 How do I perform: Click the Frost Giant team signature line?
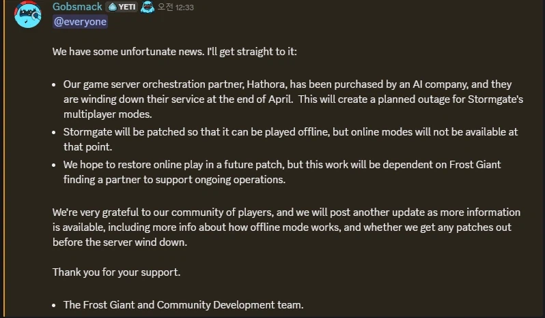(183, 304)
